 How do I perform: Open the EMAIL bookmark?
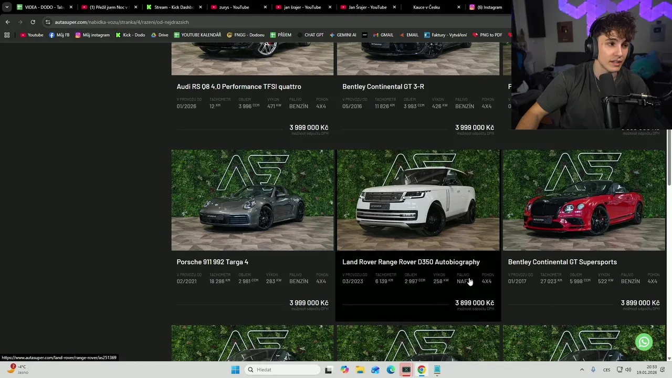pyautogui.click(x=408, y=35)
